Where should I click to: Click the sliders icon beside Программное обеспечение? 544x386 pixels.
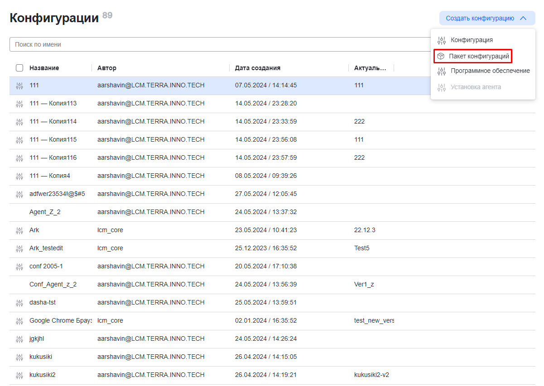[x=442, y=71]
